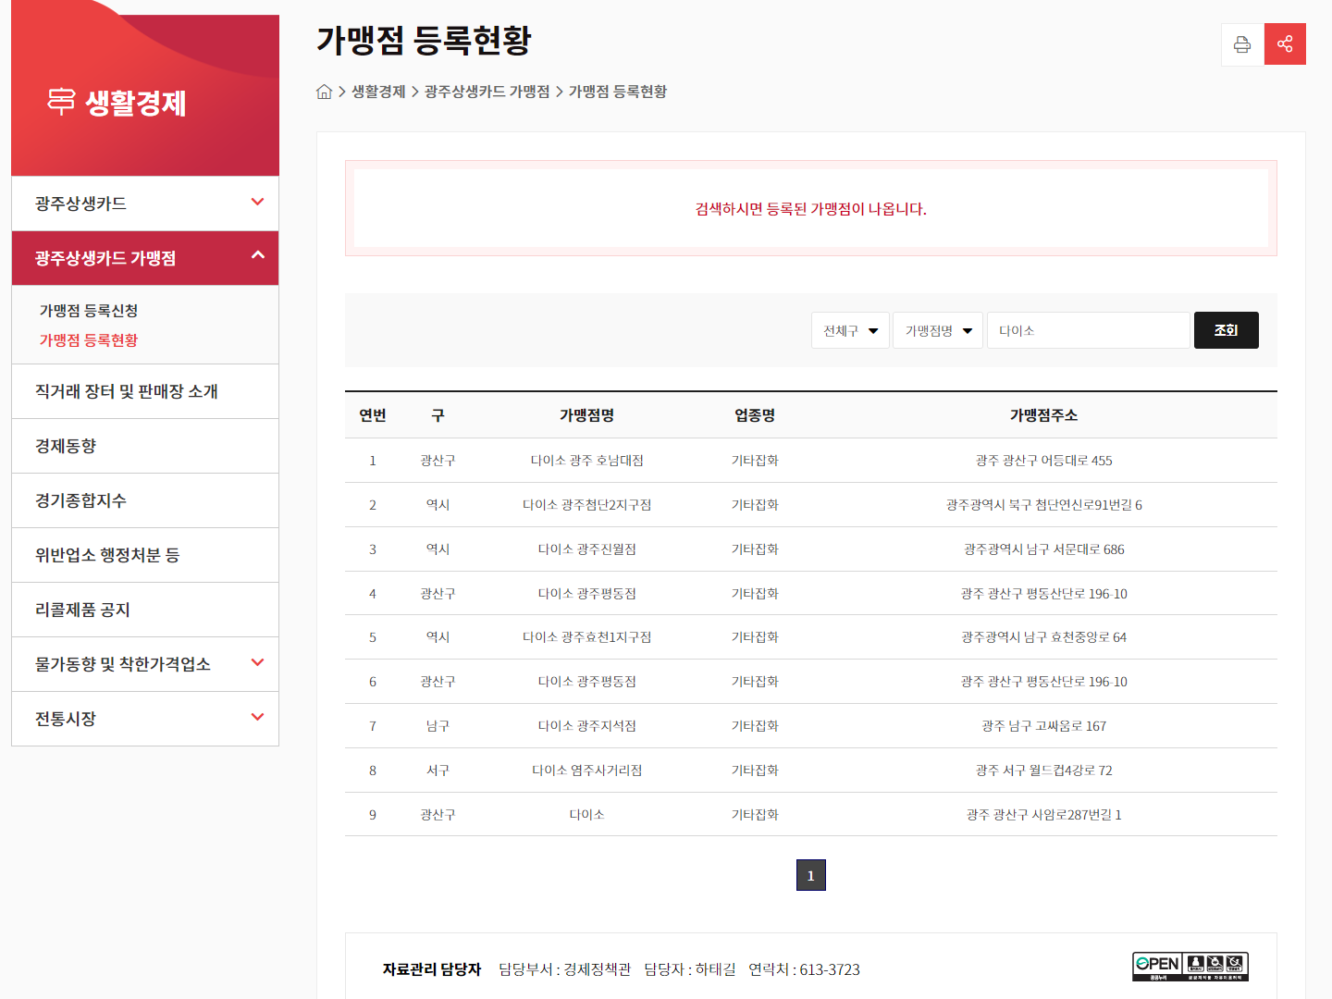Click address 광주광역시 북구 첨단연신로91번길 6
Screen dimensions: 1332x999
click(x=1044, y=505)
